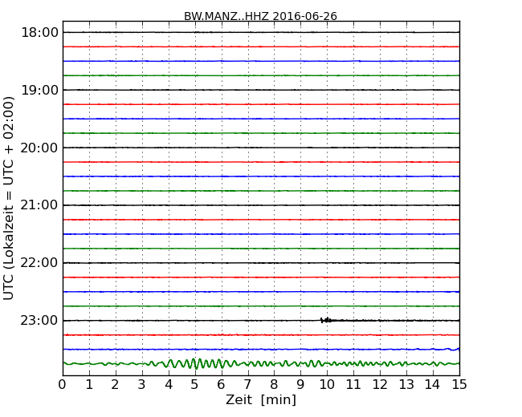This screenshot has width=522, height=417.
Task: Click the 19:00 time label
Action: coord(39,90)
